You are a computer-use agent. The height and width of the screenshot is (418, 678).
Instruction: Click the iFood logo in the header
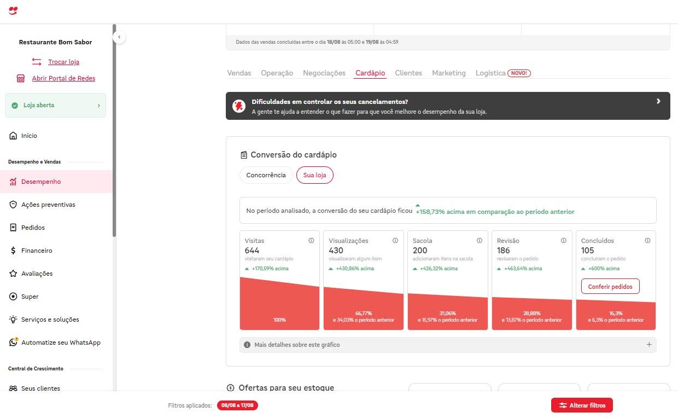[13, 10]
